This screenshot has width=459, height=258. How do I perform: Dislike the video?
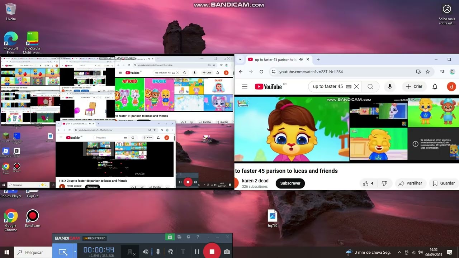click(384, 183)
